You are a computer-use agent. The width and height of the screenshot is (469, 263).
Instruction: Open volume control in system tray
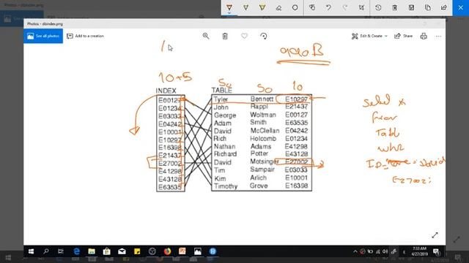[385, 251]
